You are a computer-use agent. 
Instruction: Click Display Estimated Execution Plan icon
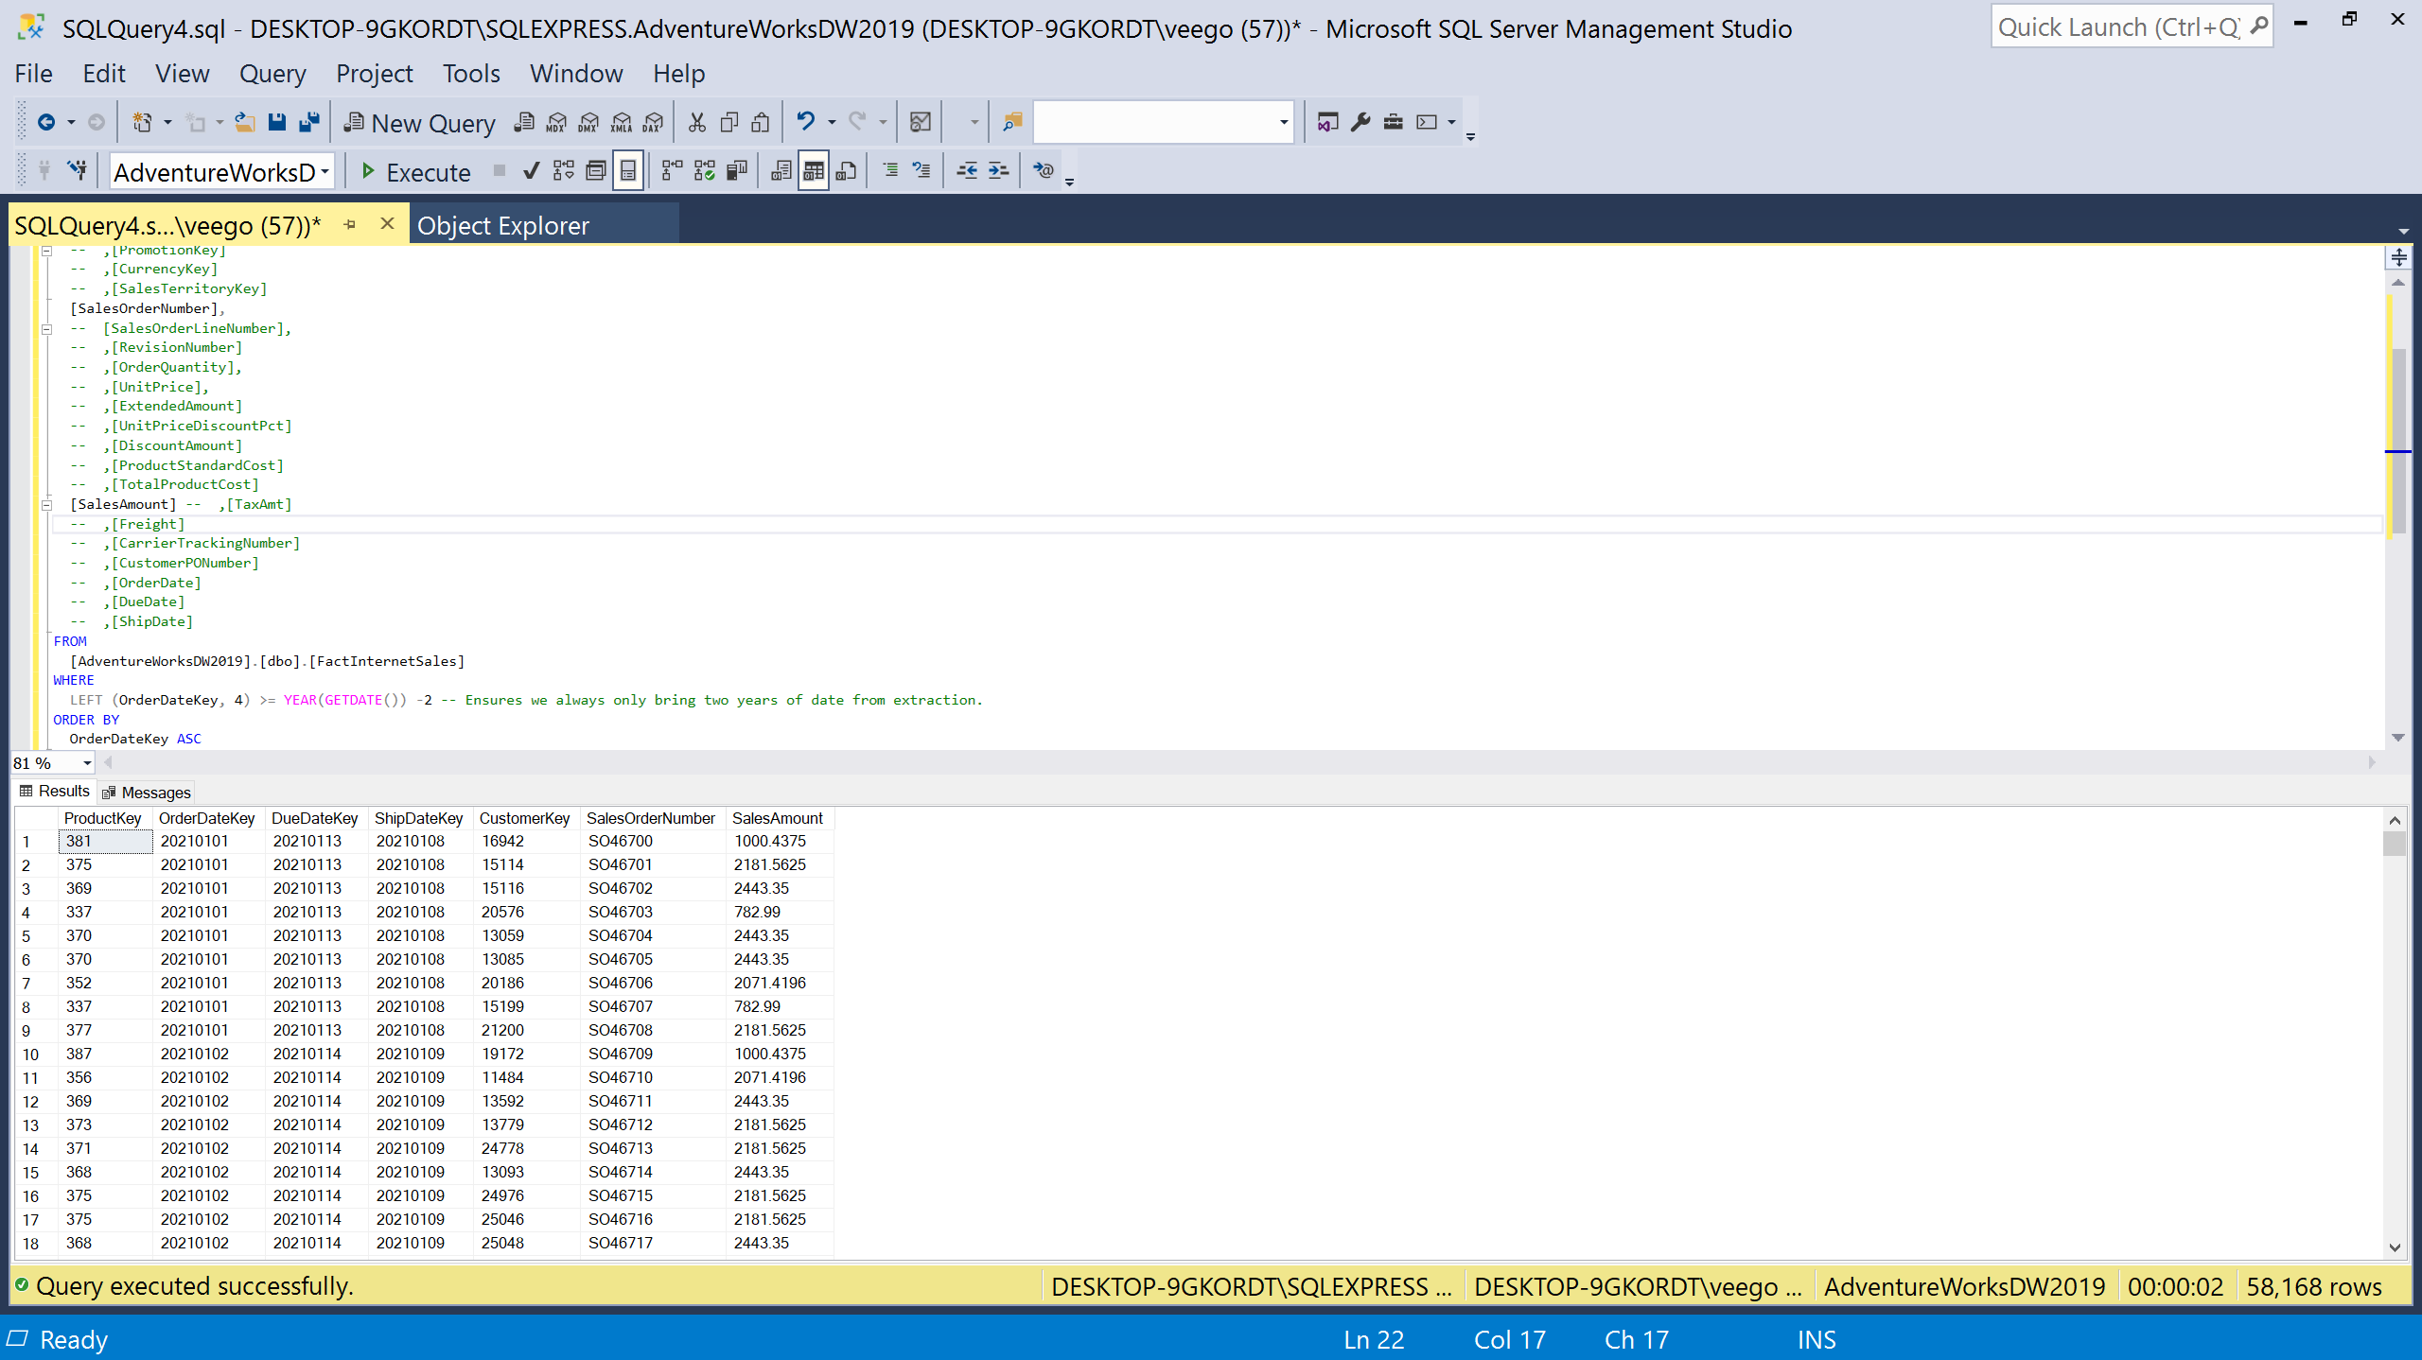(x=564, y=171)
